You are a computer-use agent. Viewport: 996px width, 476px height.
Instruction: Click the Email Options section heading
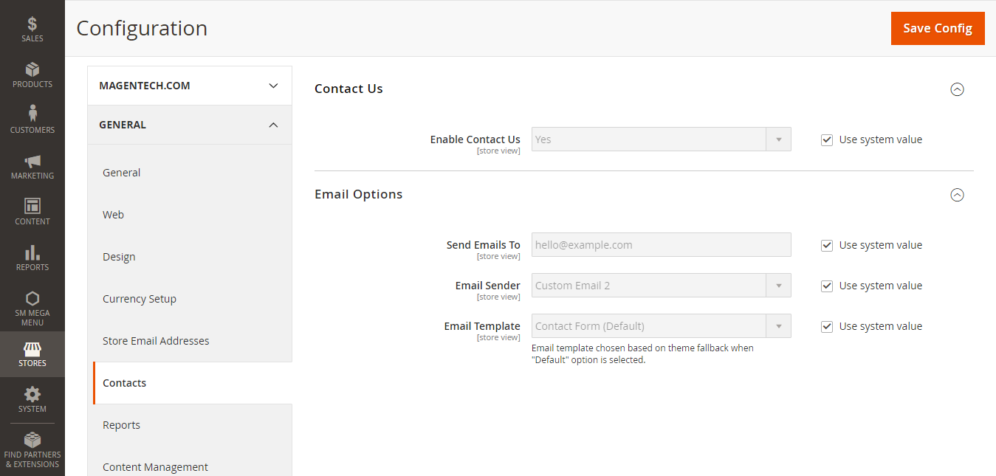pyautogui.click(x=359, y=195)
